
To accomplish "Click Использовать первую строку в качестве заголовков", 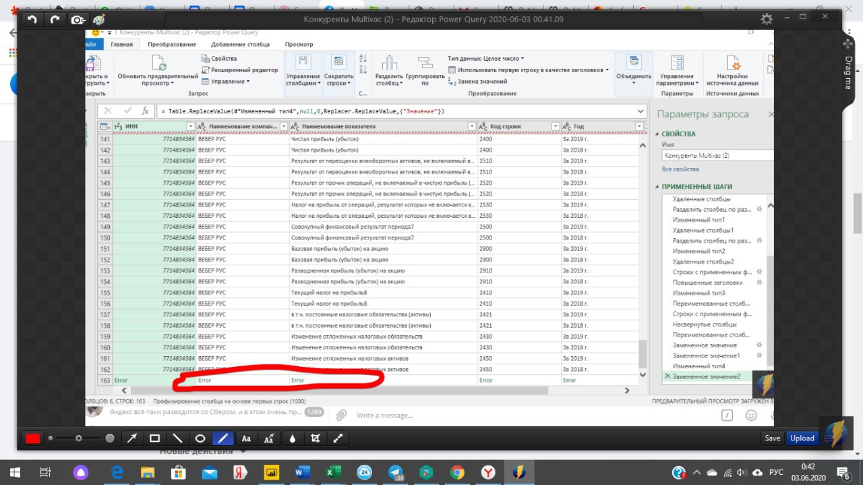I will [529, 69].
